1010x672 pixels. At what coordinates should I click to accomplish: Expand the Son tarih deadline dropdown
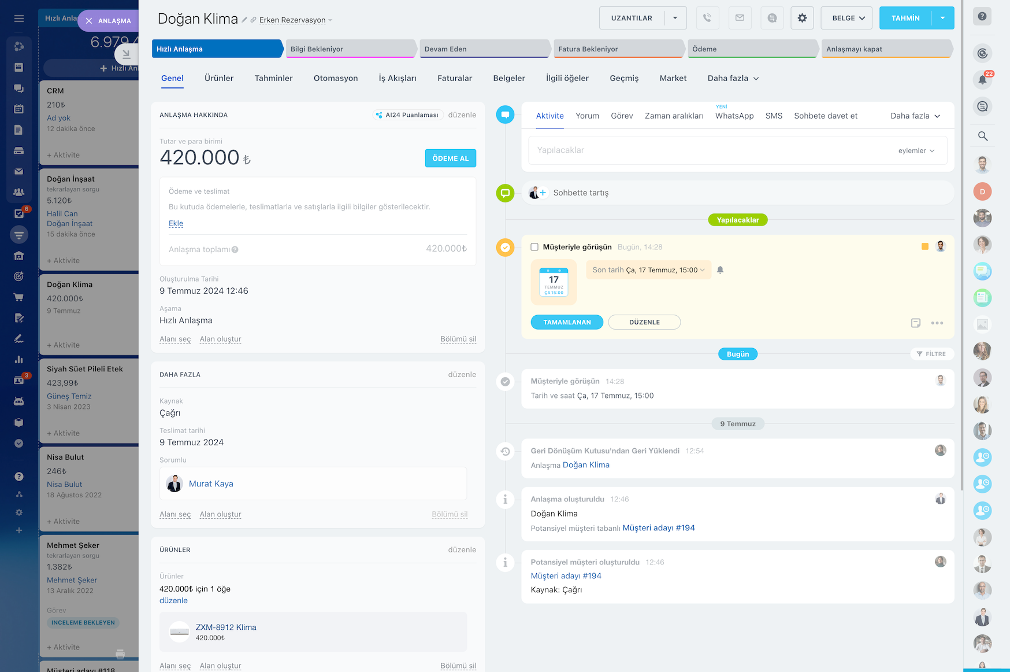point(648,270)
